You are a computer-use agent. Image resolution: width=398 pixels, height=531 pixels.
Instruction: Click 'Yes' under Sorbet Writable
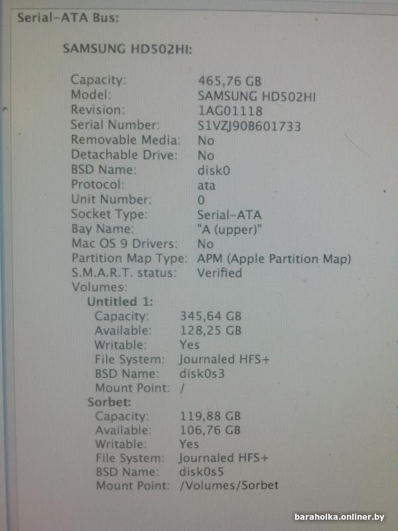(x=189, y=444)
